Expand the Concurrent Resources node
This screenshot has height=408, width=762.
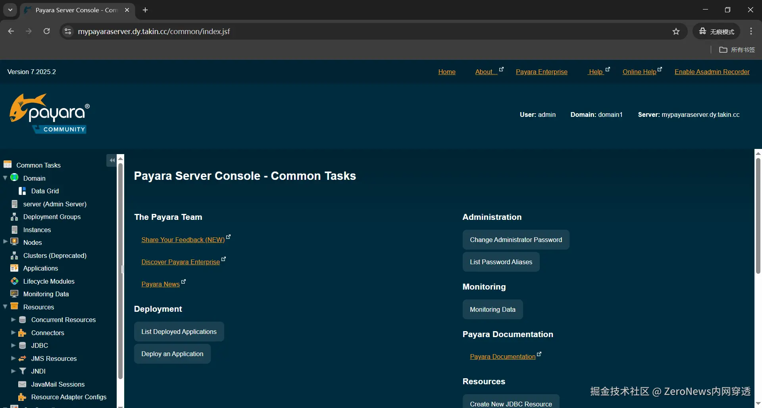13,319
